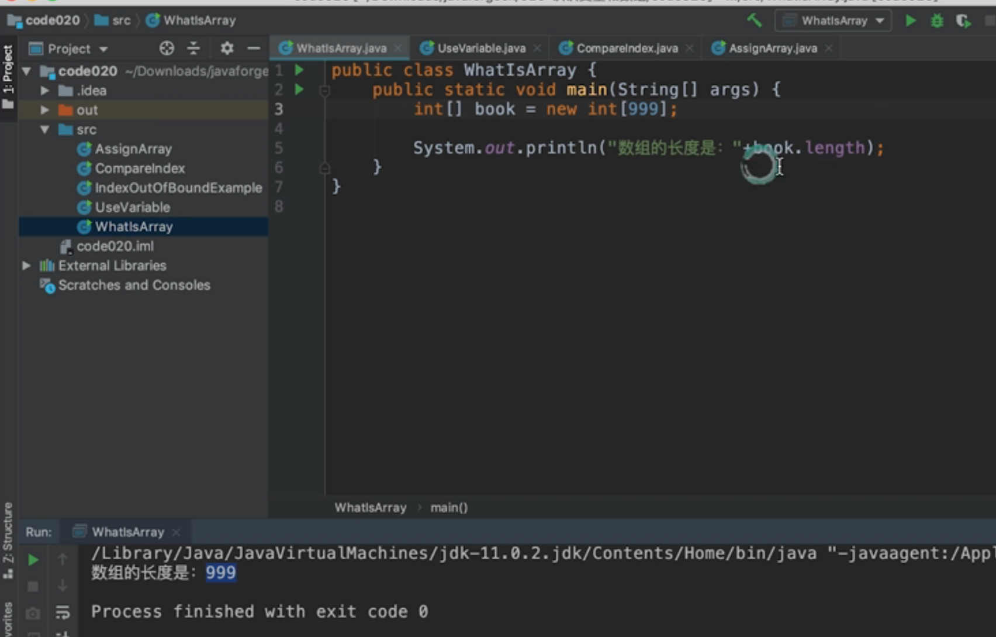The image size is (996, 637).
Task: Close the UseVariable.java tab
Action: pos(537,48)
